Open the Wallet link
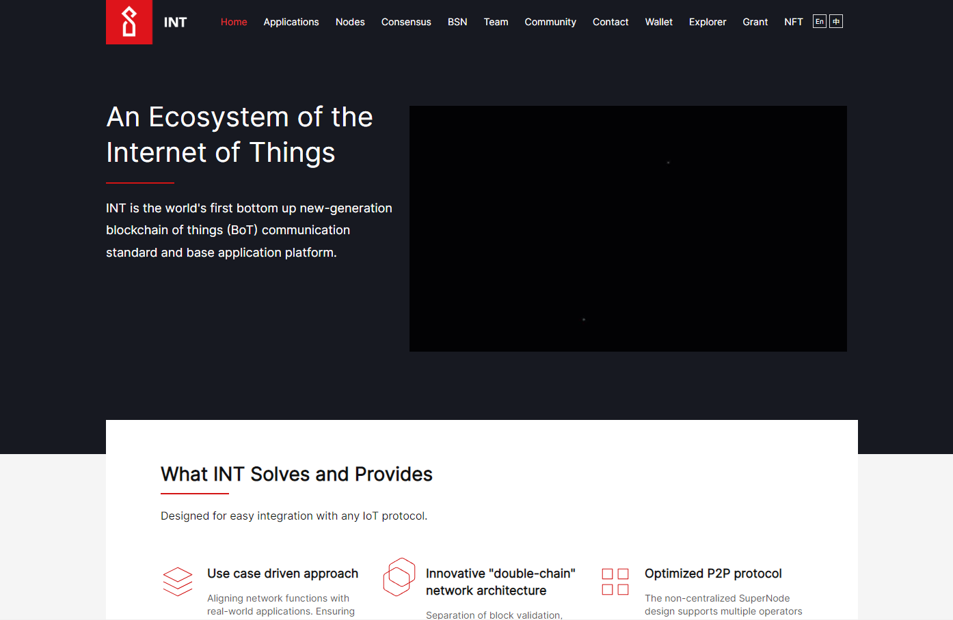 click(658, 22)
